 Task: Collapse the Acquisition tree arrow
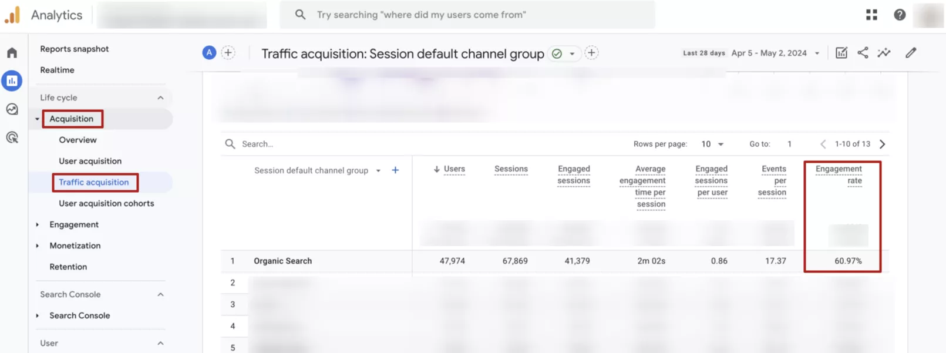(x=37, y=119)
